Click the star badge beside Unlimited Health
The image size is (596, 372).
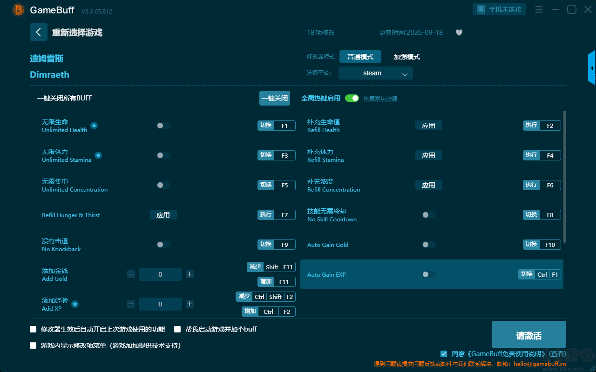click(94, 126)
